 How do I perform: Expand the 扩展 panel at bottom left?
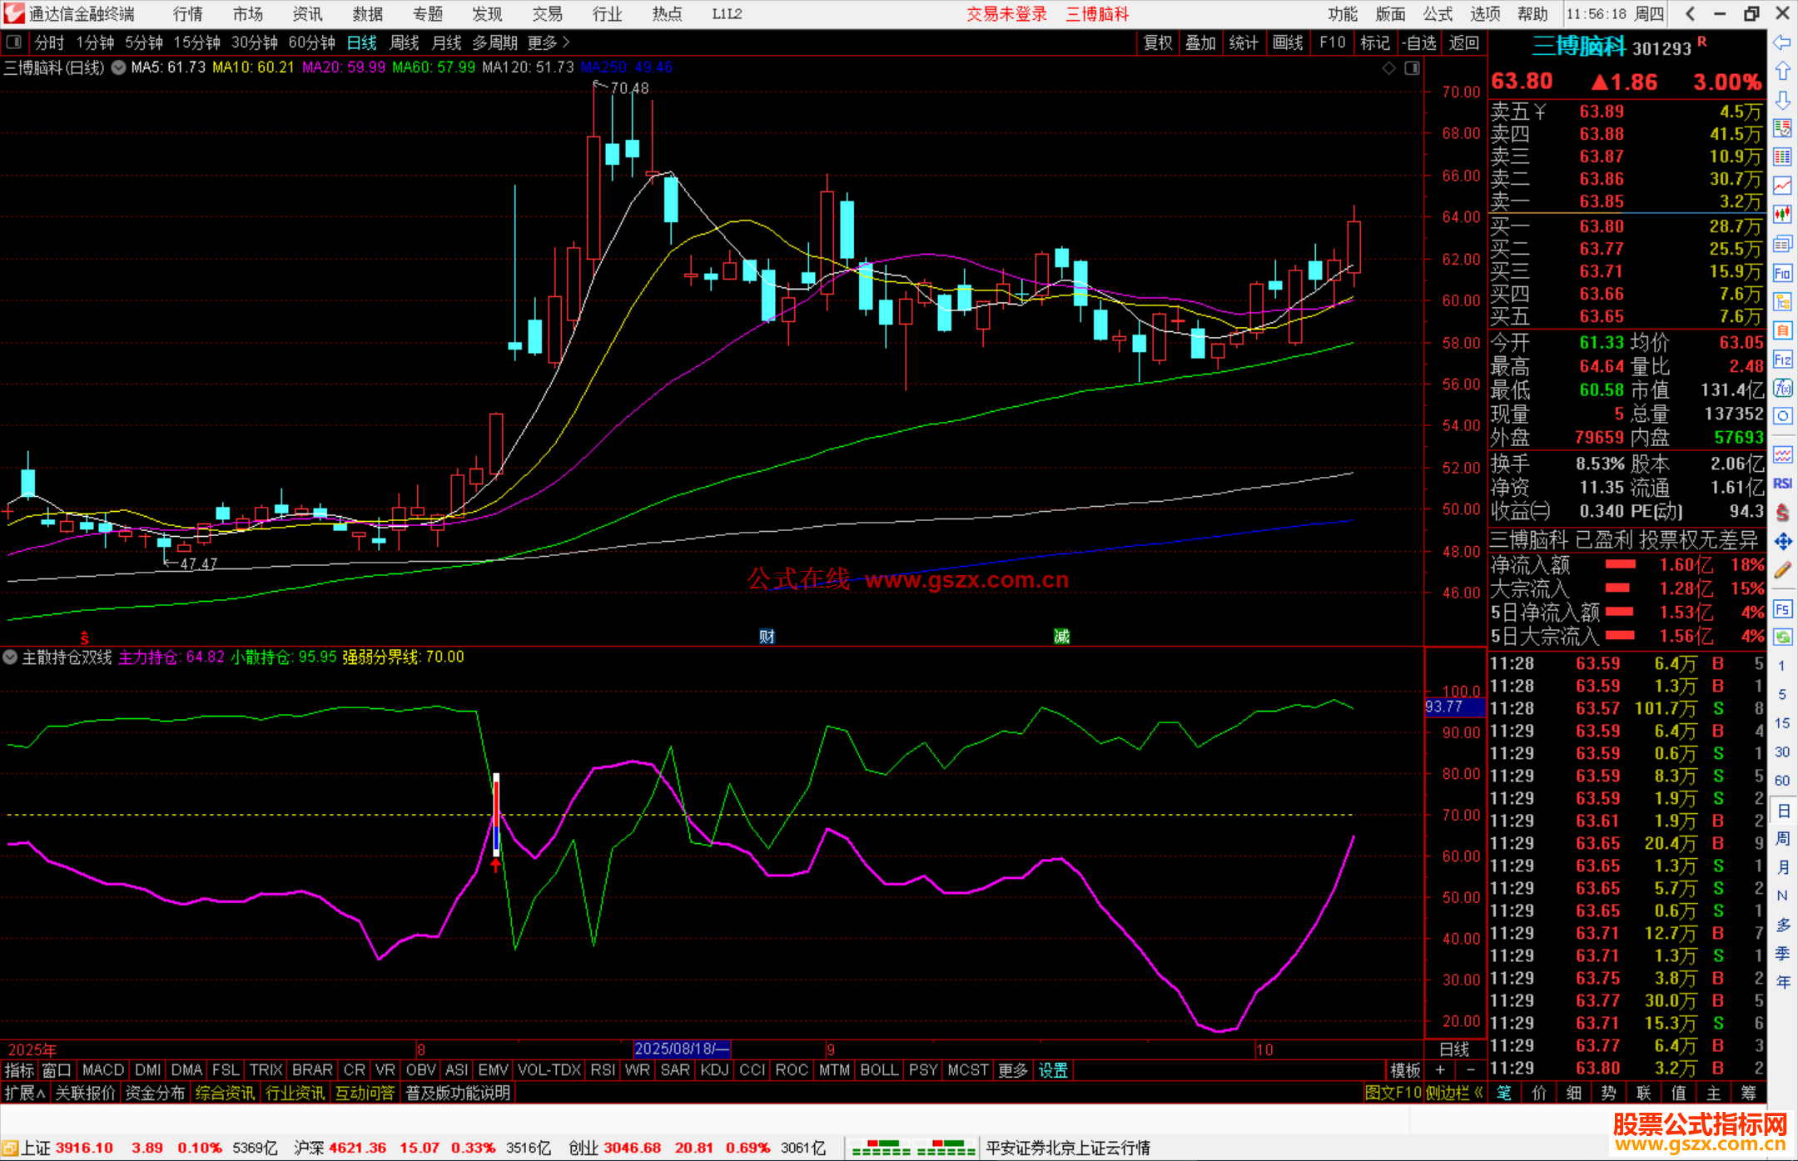[24, 1093]
